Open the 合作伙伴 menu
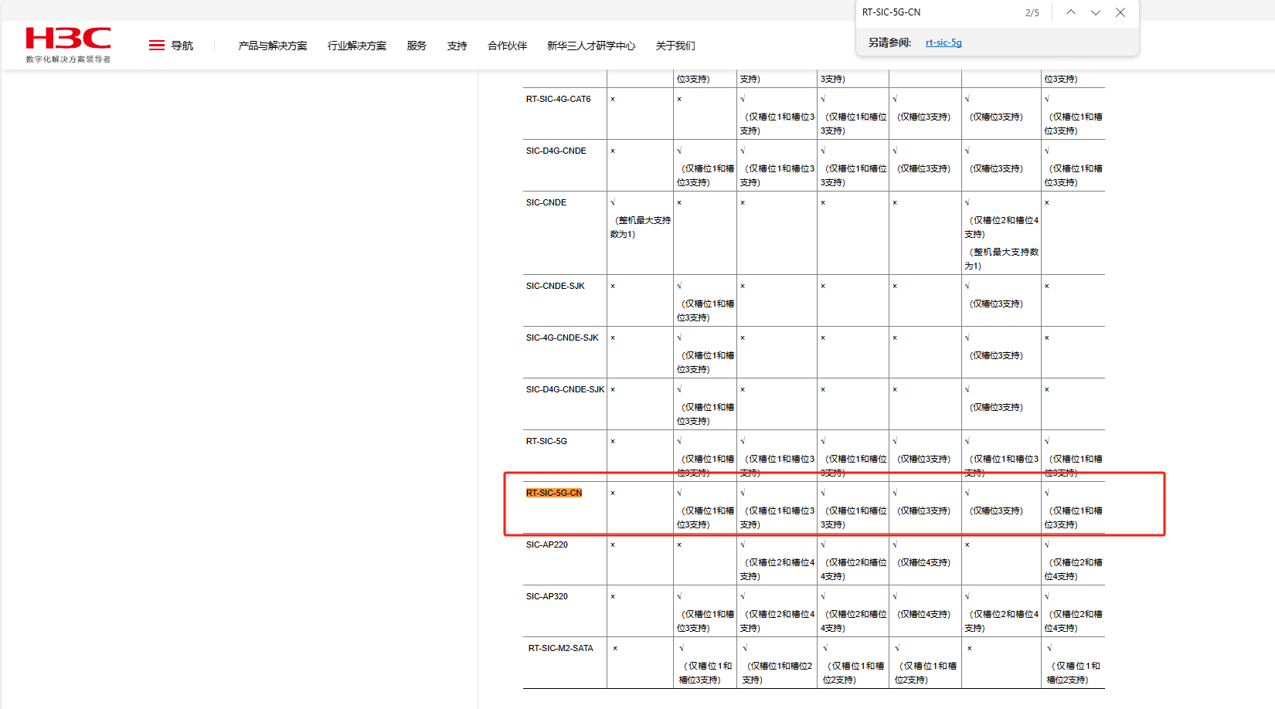This screenshot has height=709, width=1275. pyautogui.click(x=507, y=46)
